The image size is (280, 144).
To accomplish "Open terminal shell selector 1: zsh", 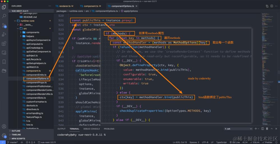I will (238, 129).
